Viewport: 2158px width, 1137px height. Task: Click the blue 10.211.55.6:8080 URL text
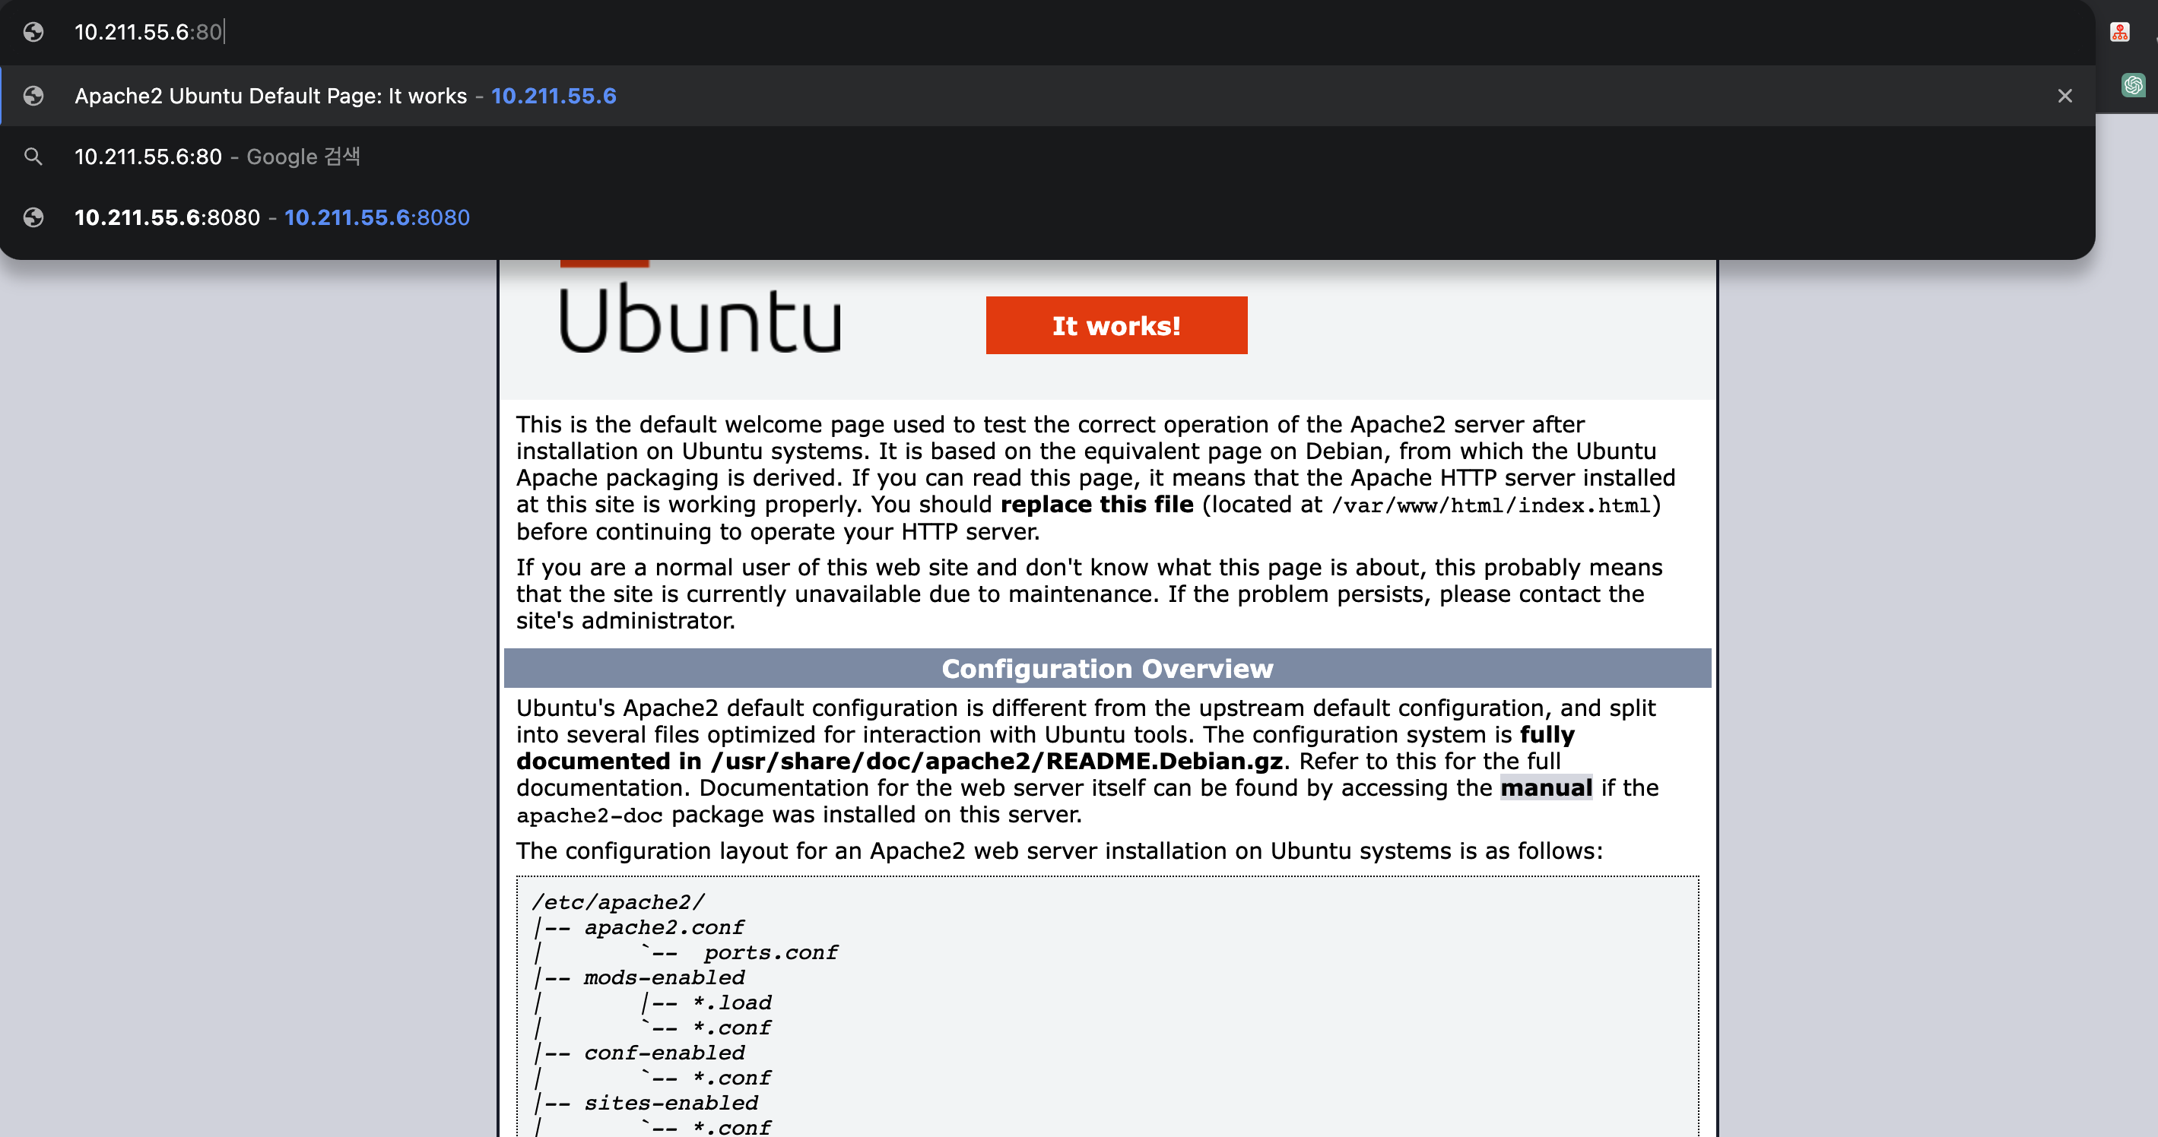point(376,217)
